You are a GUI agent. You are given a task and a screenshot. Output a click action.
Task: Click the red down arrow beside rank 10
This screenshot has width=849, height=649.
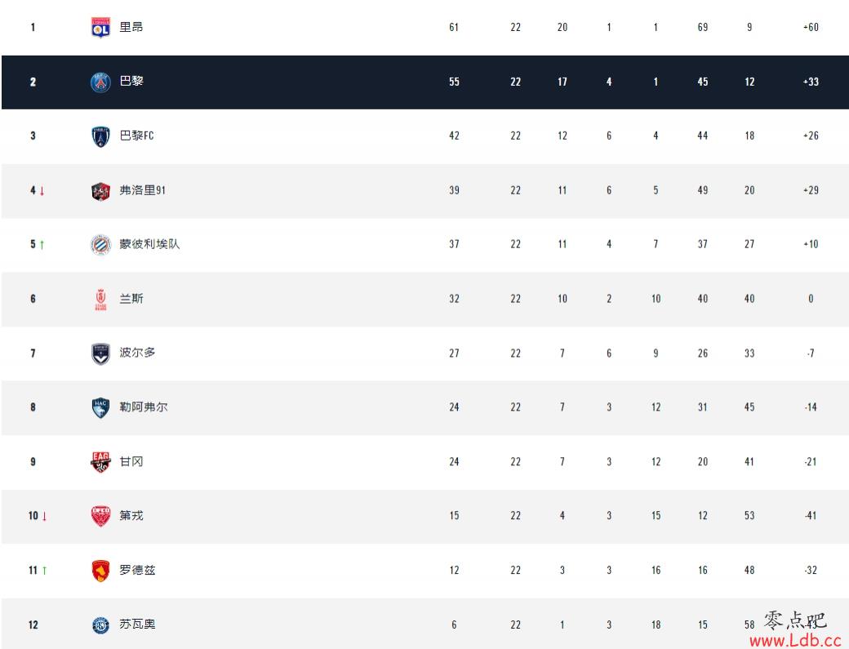click(44, 516)
